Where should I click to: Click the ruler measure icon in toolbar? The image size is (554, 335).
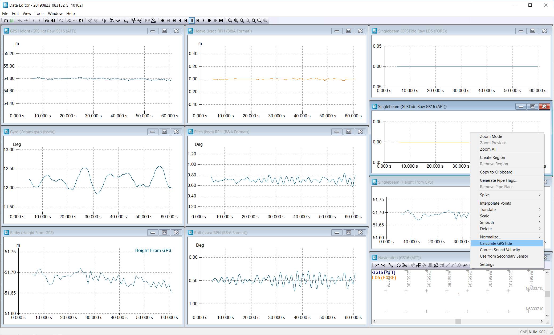coord(75,20)
